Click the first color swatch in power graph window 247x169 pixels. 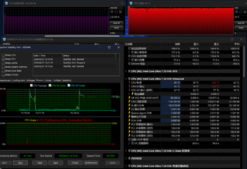(112, 12)
